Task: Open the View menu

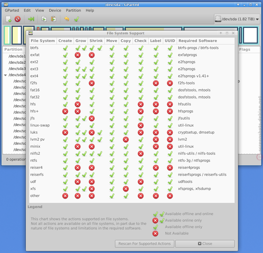Action: 40,10
